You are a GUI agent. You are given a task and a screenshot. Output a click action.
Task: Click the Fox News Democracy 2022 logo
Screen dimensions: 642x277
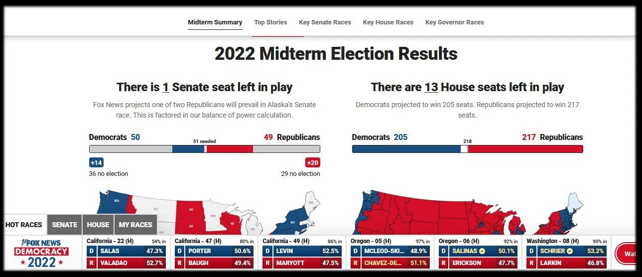click(x=41, y=254)
